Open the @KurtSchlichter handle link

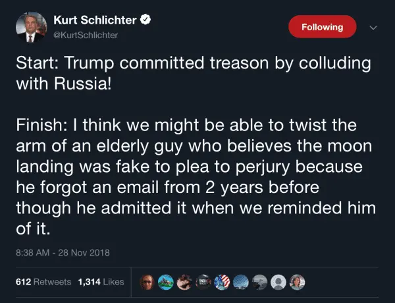[85, 35]
